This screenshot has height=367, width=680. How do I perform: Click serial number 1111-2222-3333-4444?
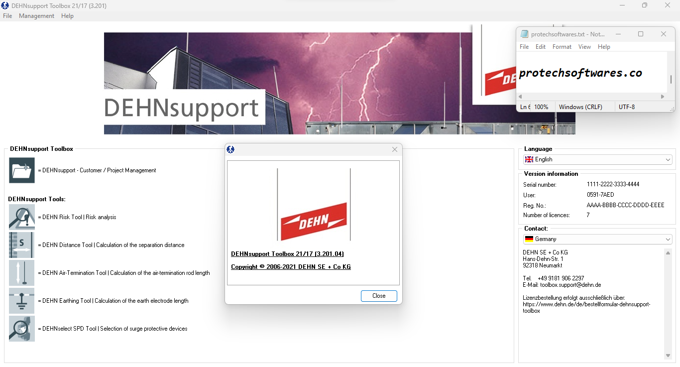point(613,184)
